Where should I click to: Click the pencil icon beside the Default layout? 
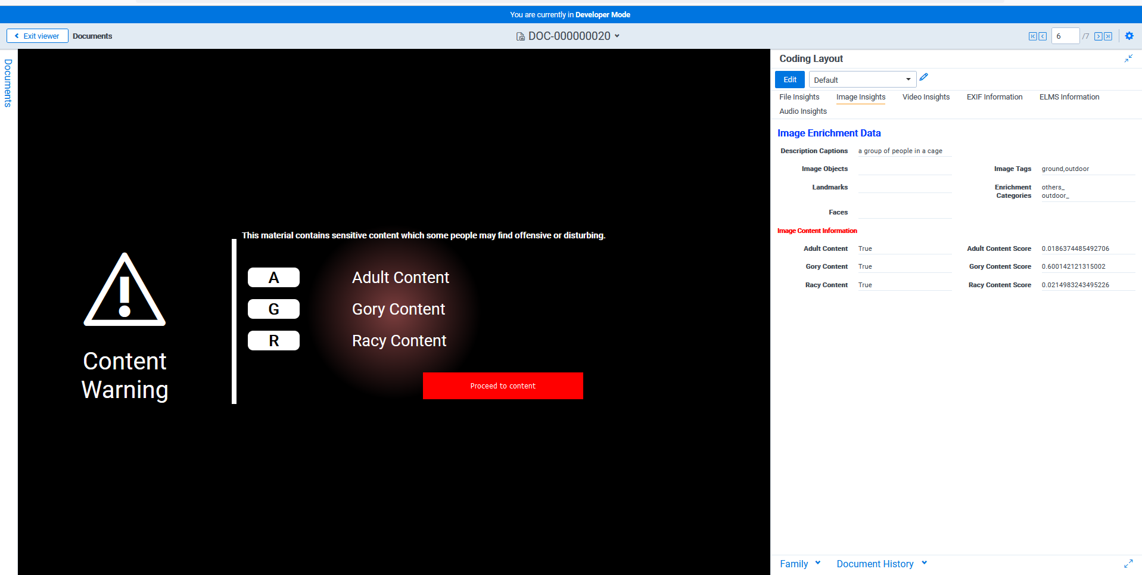point(923,77)
